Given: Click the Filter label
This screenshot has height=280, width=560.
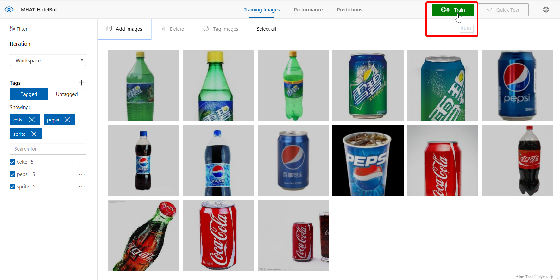Looking at the screenshot, I should click(22, 29).
